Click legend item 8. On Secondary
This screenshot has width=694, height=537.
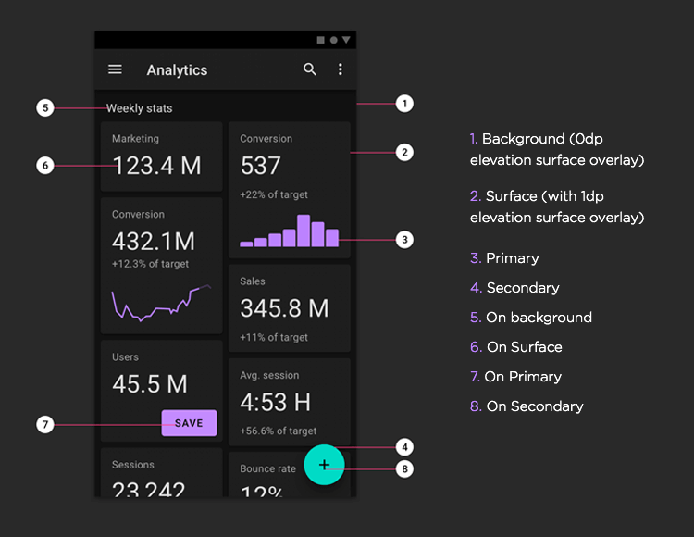pos(527,406)
